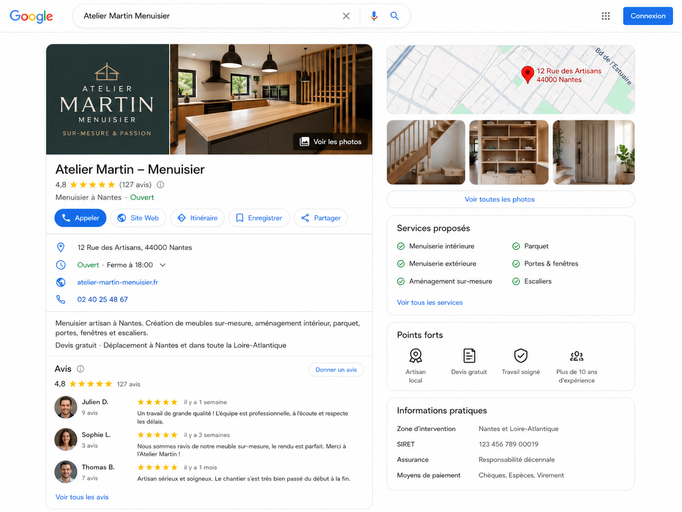Save the business with Enregistrer

(259, 218)
